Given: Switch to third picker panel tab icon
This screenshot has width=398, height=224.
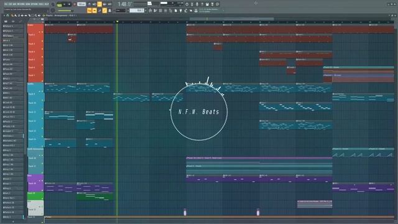Looking at the screenshot, I should (21, 21).
